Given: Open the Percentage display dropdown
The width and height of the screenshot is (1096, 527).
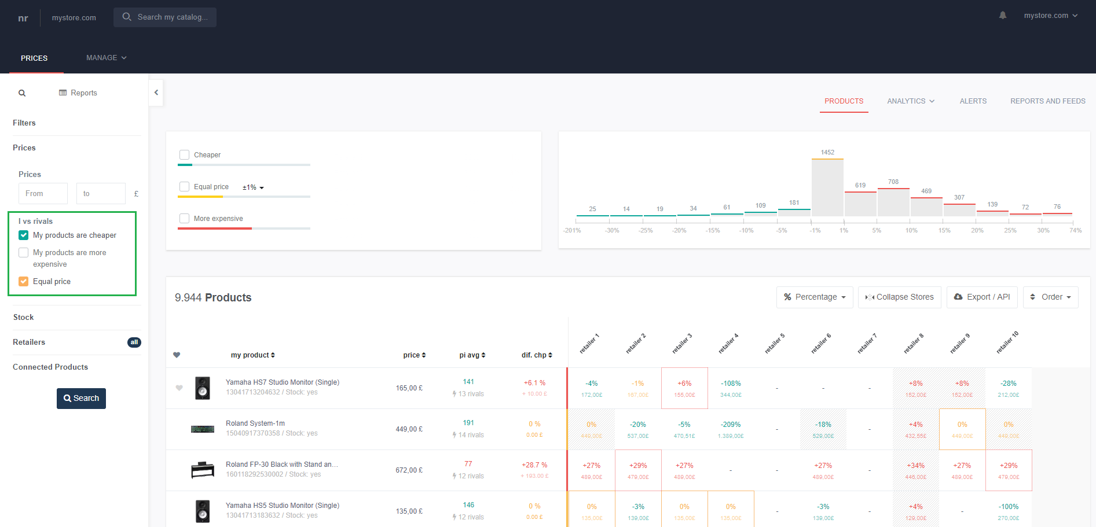Looking at the screenshot, I should pos(815,297).
